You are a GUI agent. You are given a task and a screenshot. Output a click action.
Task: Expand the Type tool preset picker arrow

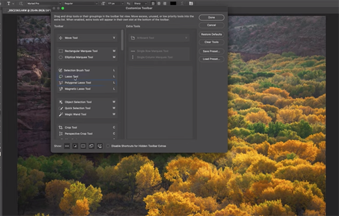click(14, 4)
